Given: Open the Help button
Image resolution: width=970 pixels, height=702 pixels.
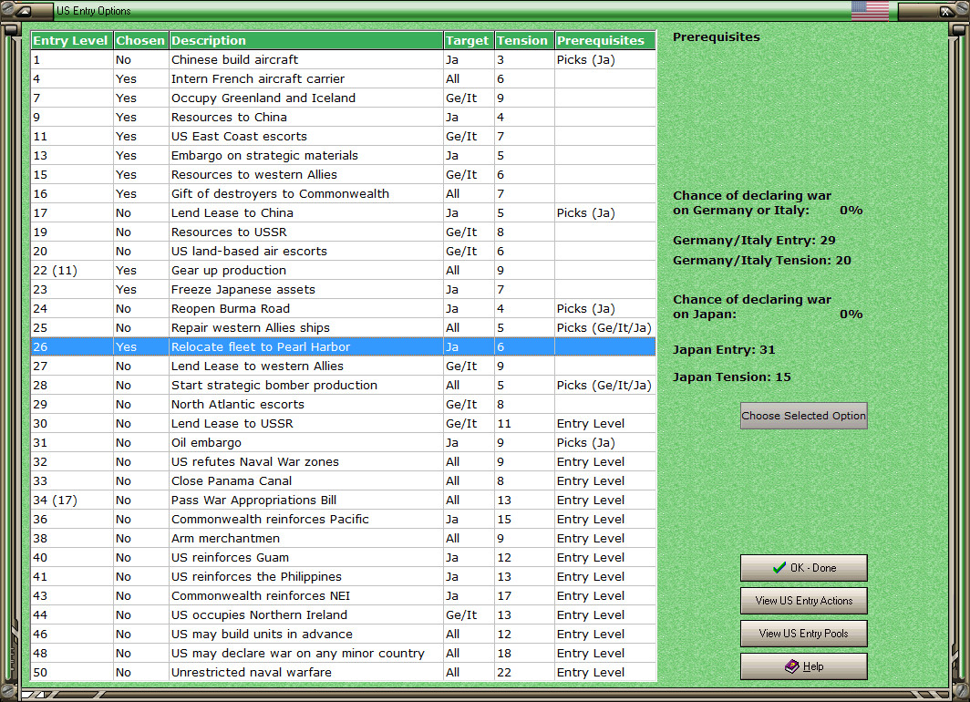Looking at the screenshot, I should [803, 666].
